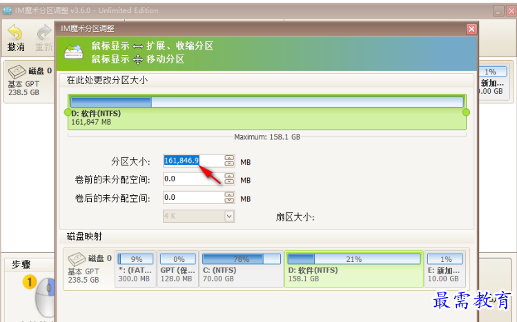
Task: Click the mouse illustration in the 步骤 panel
Action: tap(44, 296)
